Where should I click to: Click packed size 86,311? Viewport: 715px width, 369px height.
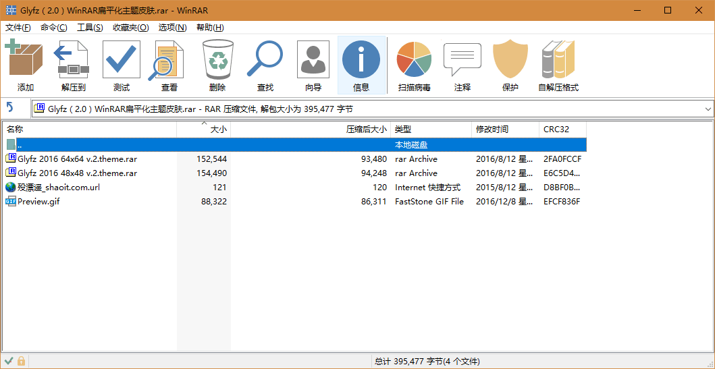tap(374, 201)
